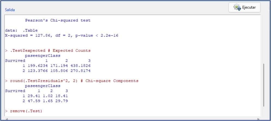
Task: Click chi-square component 29.79
Action: (x=61, y=101)
